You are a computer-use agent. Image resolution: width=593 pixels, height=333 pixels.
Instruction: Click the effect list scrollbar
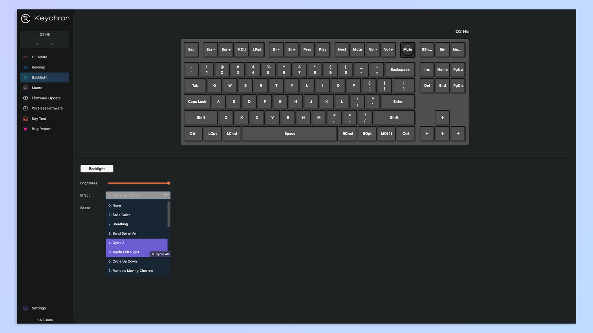click(169, 214)
